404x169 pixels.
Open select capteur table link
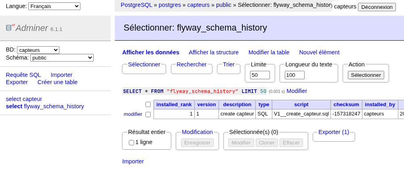(24, 99)
